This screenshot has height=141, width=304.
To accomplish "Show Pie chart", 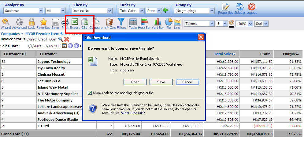I will coord(169,24).
